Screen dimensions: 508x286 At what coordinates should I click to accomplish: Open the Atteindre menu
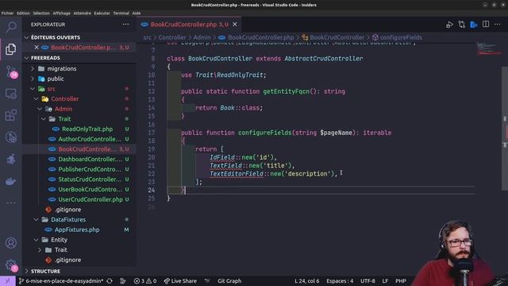click(x=83, y=14)
